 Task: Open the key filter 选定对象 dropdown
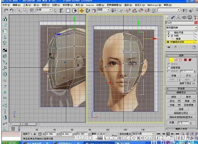(x=153, y=134)
